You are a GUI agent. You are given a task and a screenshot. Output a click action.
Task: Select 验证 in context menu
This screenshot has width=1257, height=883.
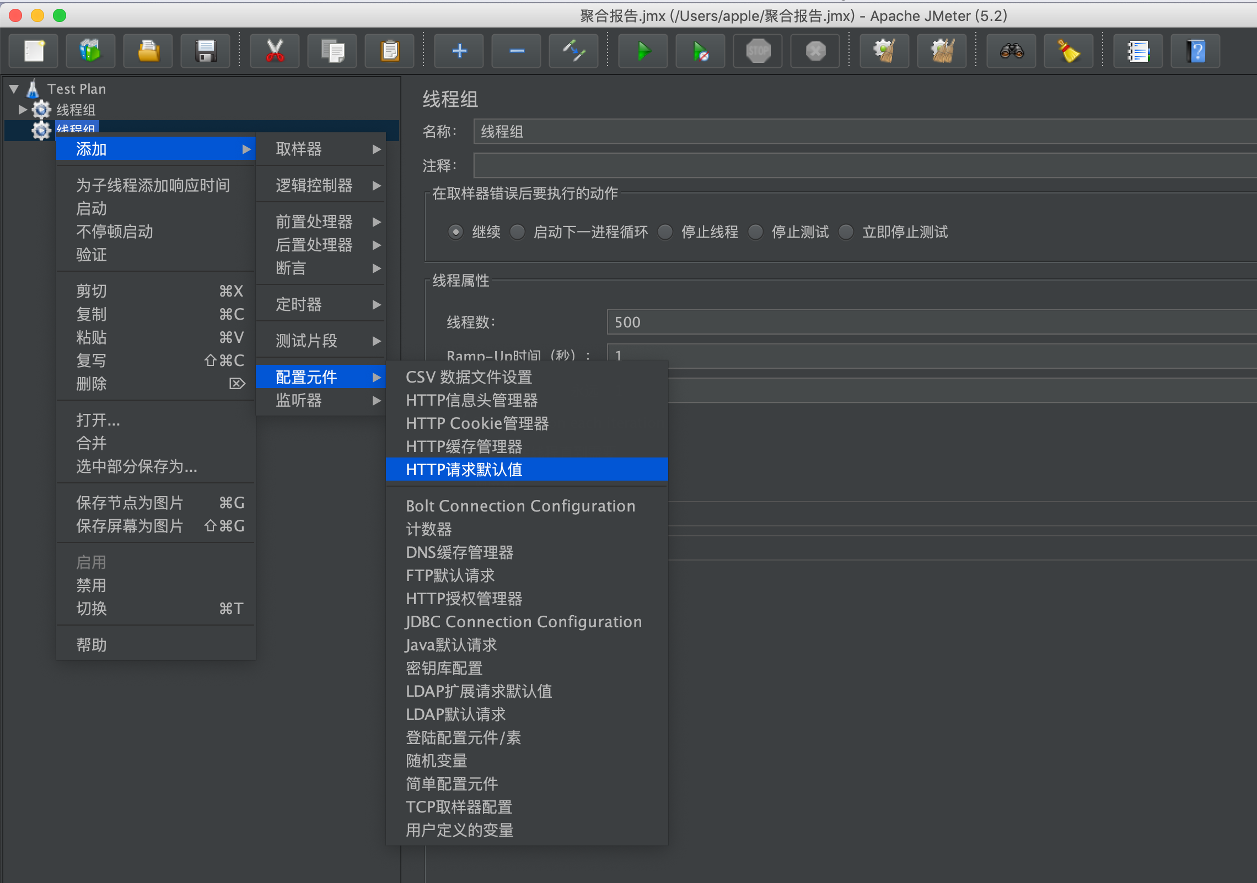tap(155, 255)
